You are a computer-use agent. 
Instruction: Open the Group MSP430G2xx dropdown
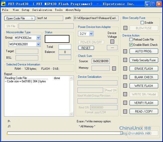pos(38,38)
